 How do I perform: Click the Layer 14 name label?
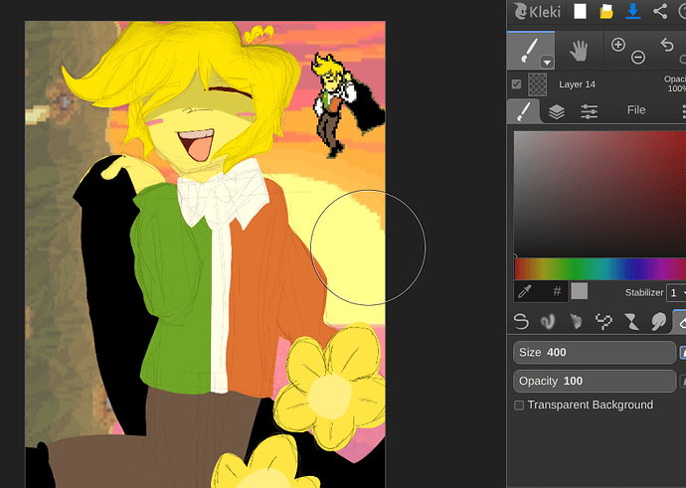tap(577, 84)
